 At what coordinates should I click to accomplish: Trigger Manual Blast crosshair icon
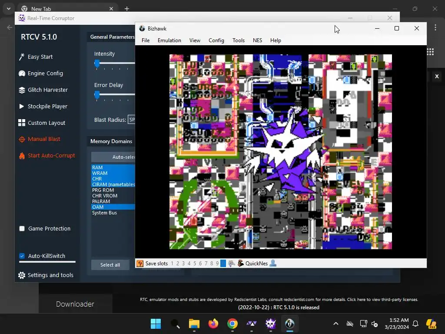point(22,140)
